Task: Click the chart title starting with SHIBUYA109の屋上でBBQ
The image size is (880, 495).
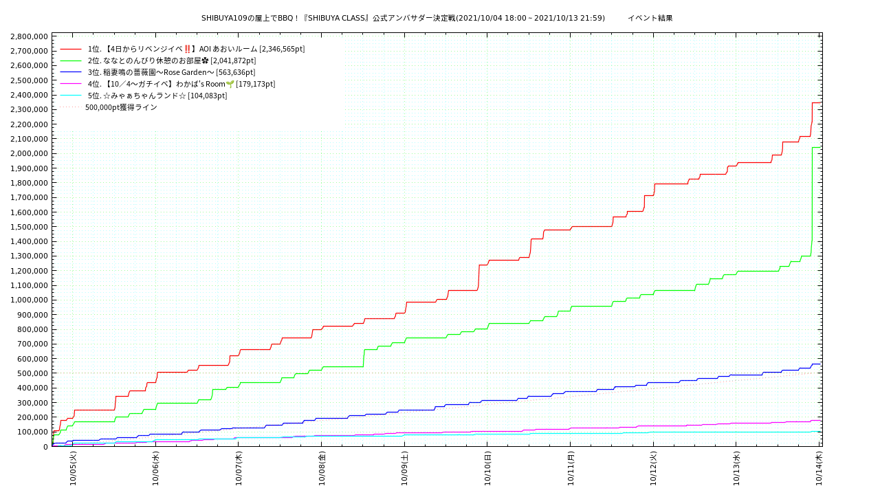Action: tap(403, 18)
